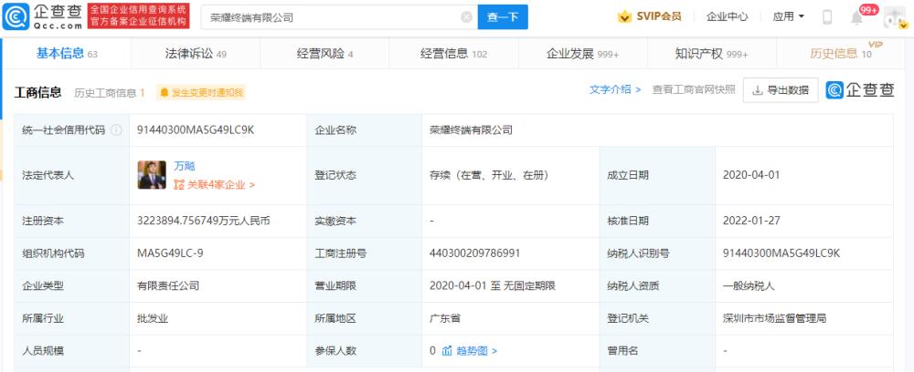The image size is (914, 372).
Task: Click credit code 91440300MA5G49LC9K under 统一社会信用代码
Action: click(x=196, y=130)
